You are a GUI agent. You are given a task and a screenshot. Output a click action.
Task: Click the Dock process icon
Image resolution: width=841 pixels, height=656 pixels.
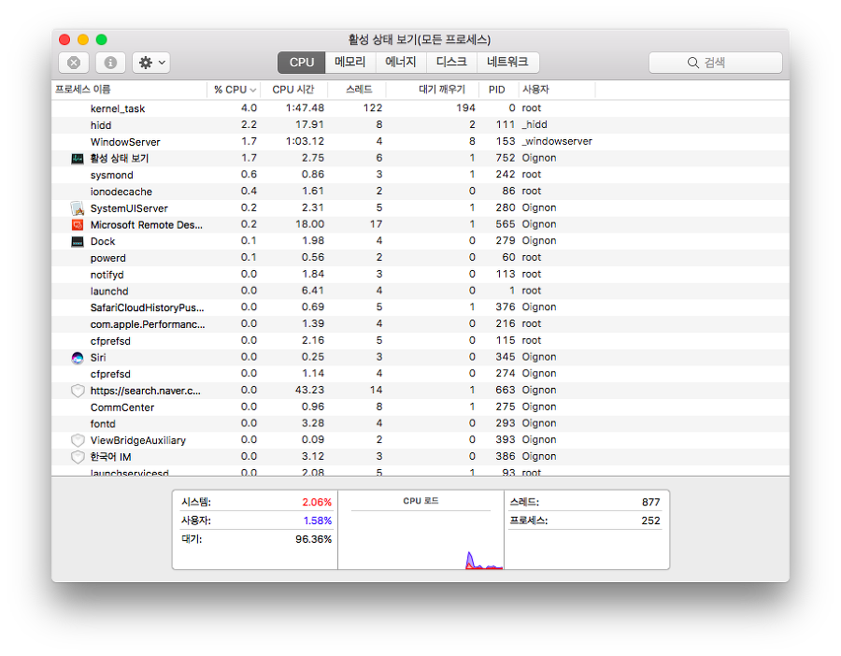78,241
